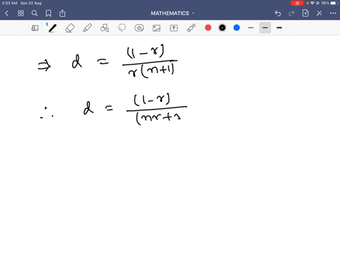Image resolution: width=340 pixels, height=255 pixels.
Task: Tap the battery status icon
Action: tap(334, 3)
